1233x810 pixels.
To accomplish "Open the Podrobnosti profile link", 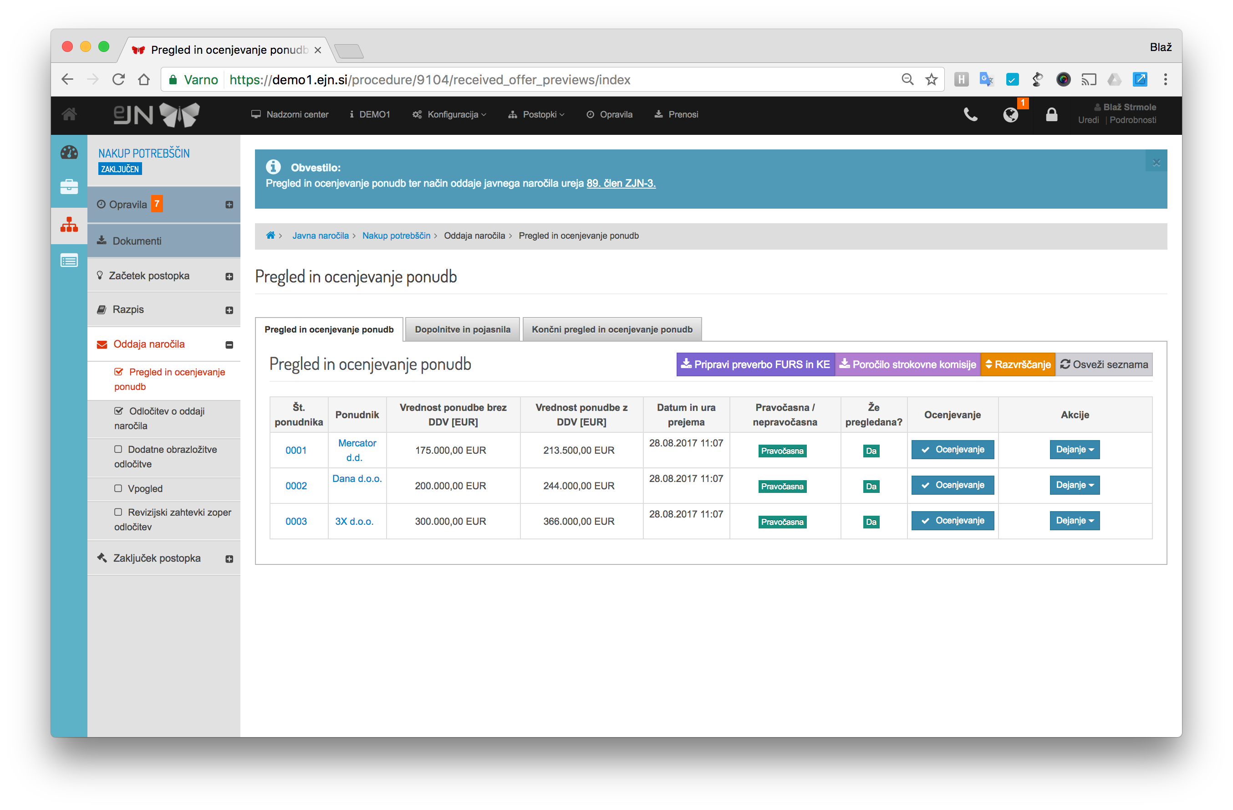I will click(1132, 120).
